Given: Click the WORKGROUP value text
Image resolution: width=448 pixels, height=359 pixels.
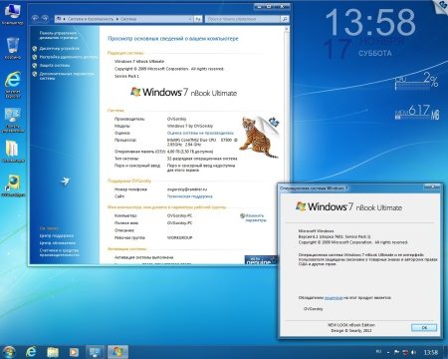Looking at the screenshot, I should point(179,237).
